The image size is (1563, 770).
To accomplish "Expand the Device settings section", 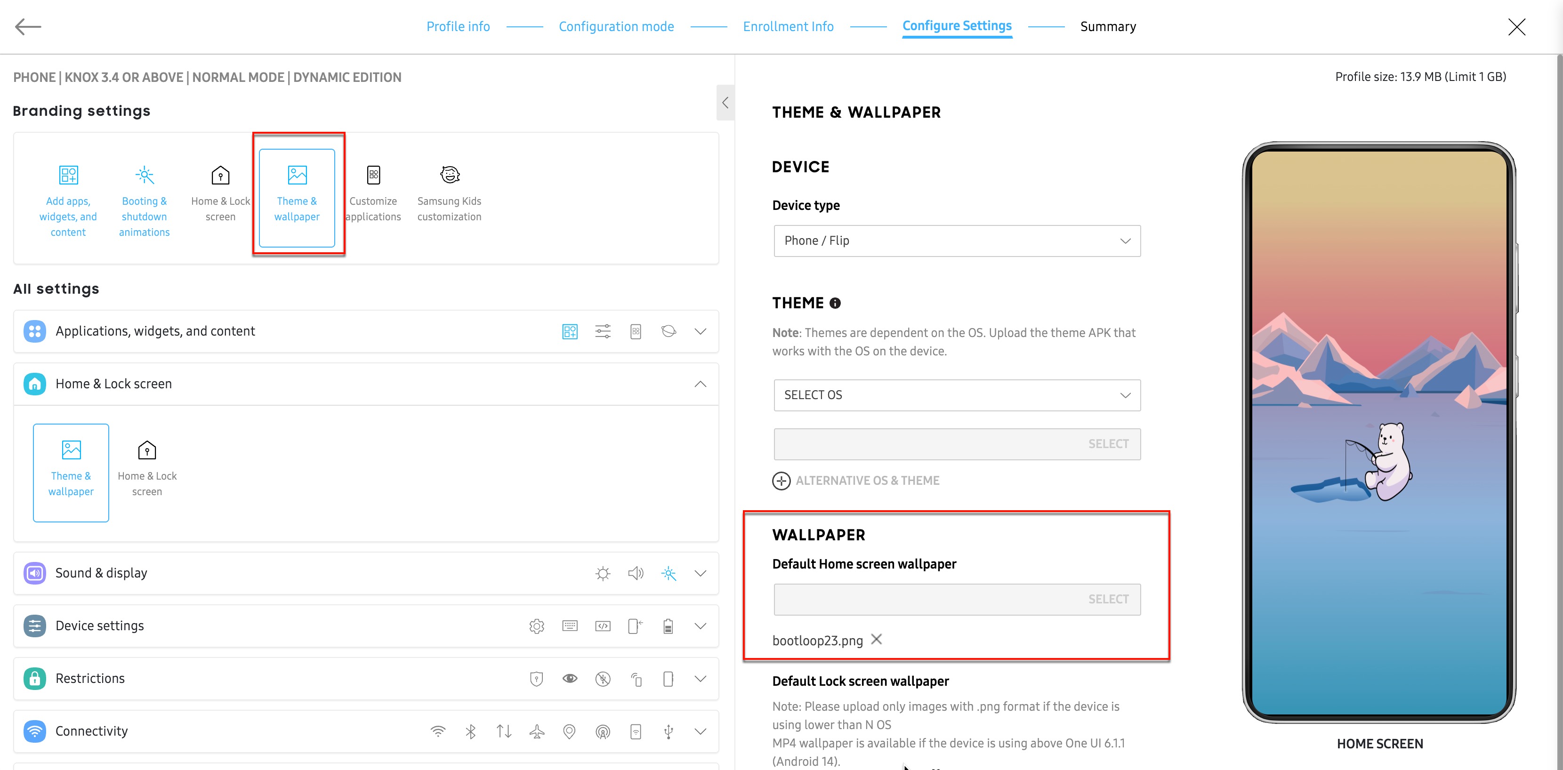I will pyautogui.click(x=700, y=626).
